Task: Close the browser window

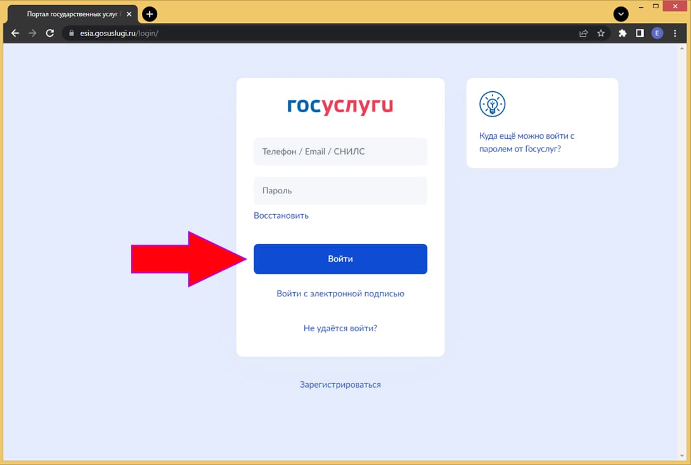Action: click(x=675, y=6)
